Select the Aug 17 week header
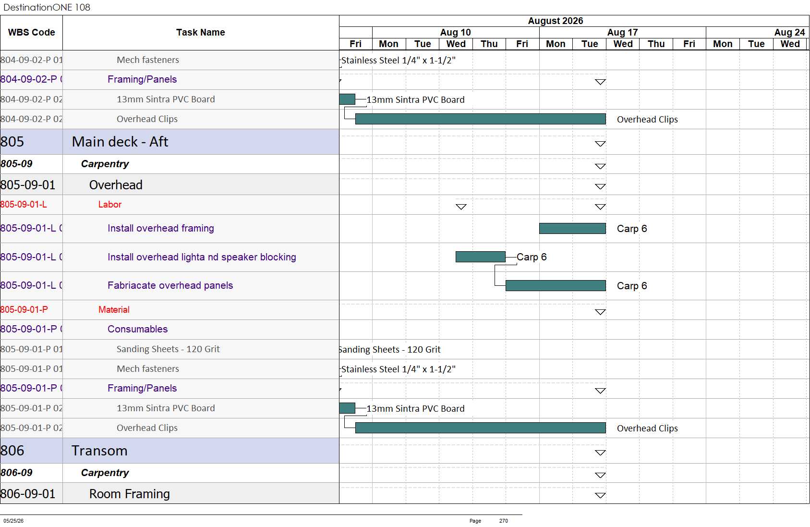The height and width of the screenshot is (527, 810). click(622, 32)
